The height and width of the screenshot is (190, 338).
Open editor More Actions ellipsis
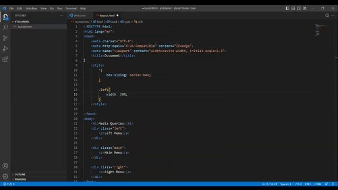pos(333,15)
